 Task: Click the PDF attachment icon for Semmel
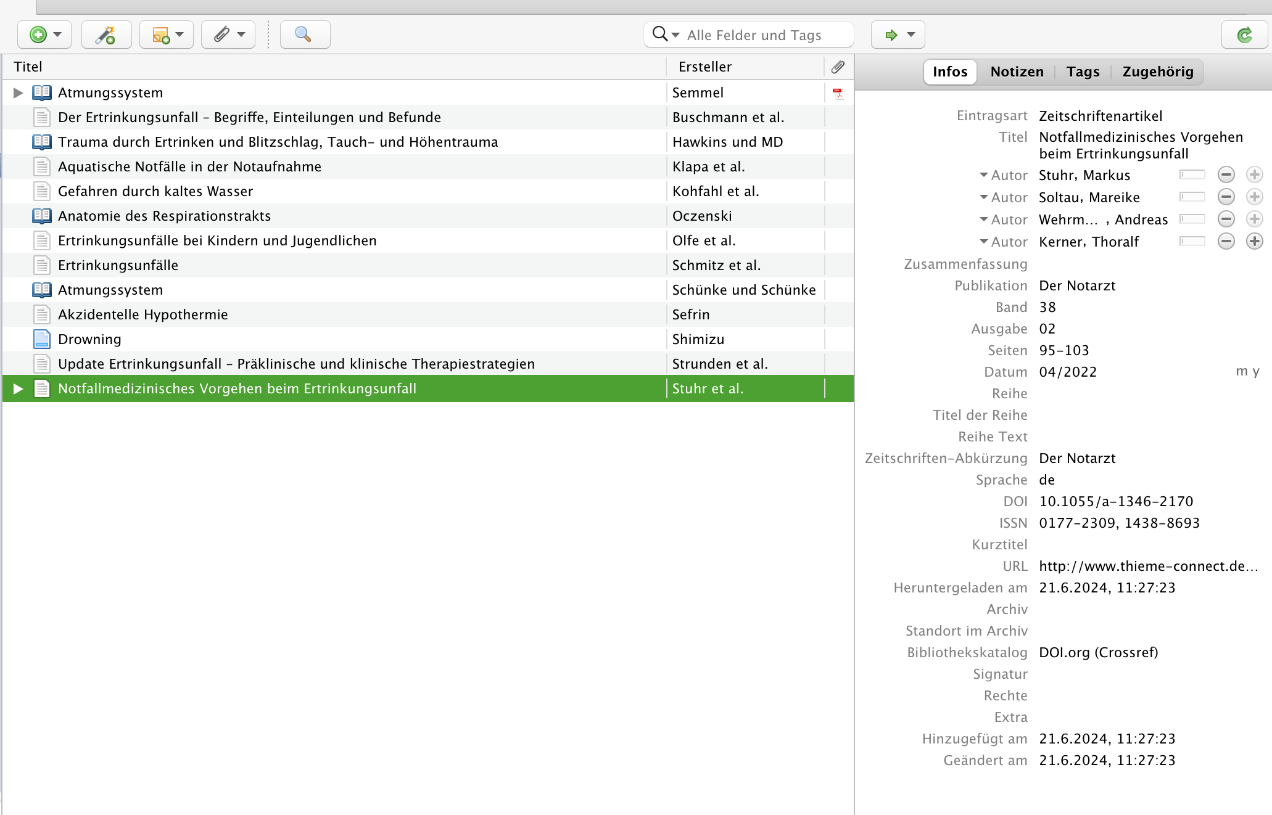point(838,93)
